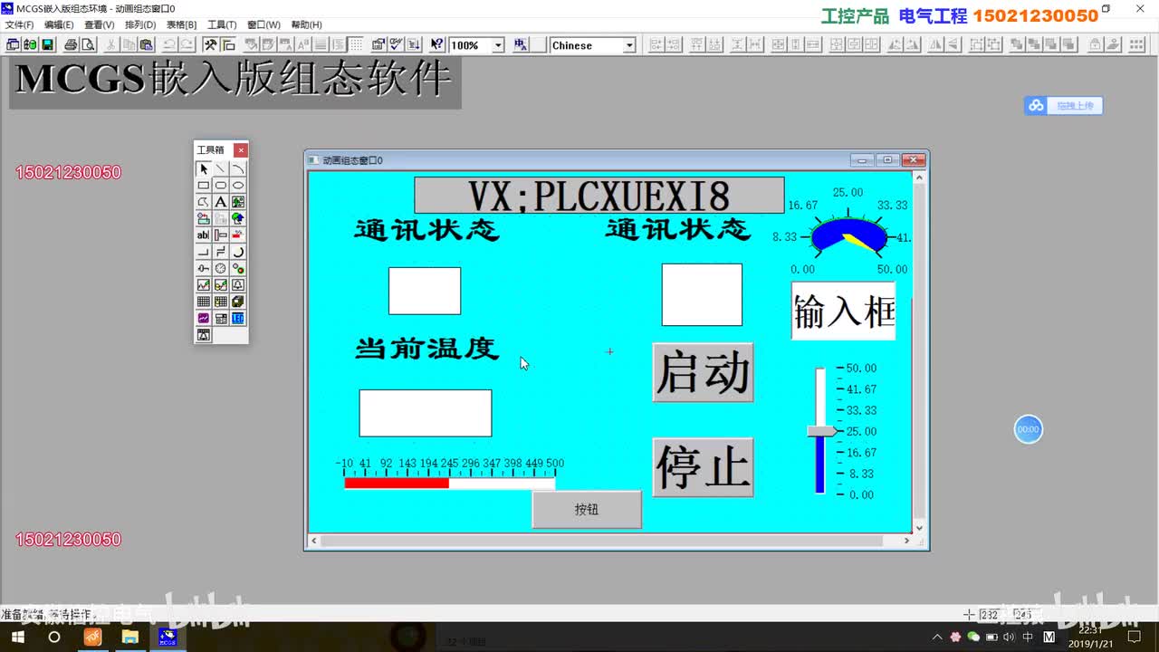Open the 查看(V) menu

click(x=100, y=24)
